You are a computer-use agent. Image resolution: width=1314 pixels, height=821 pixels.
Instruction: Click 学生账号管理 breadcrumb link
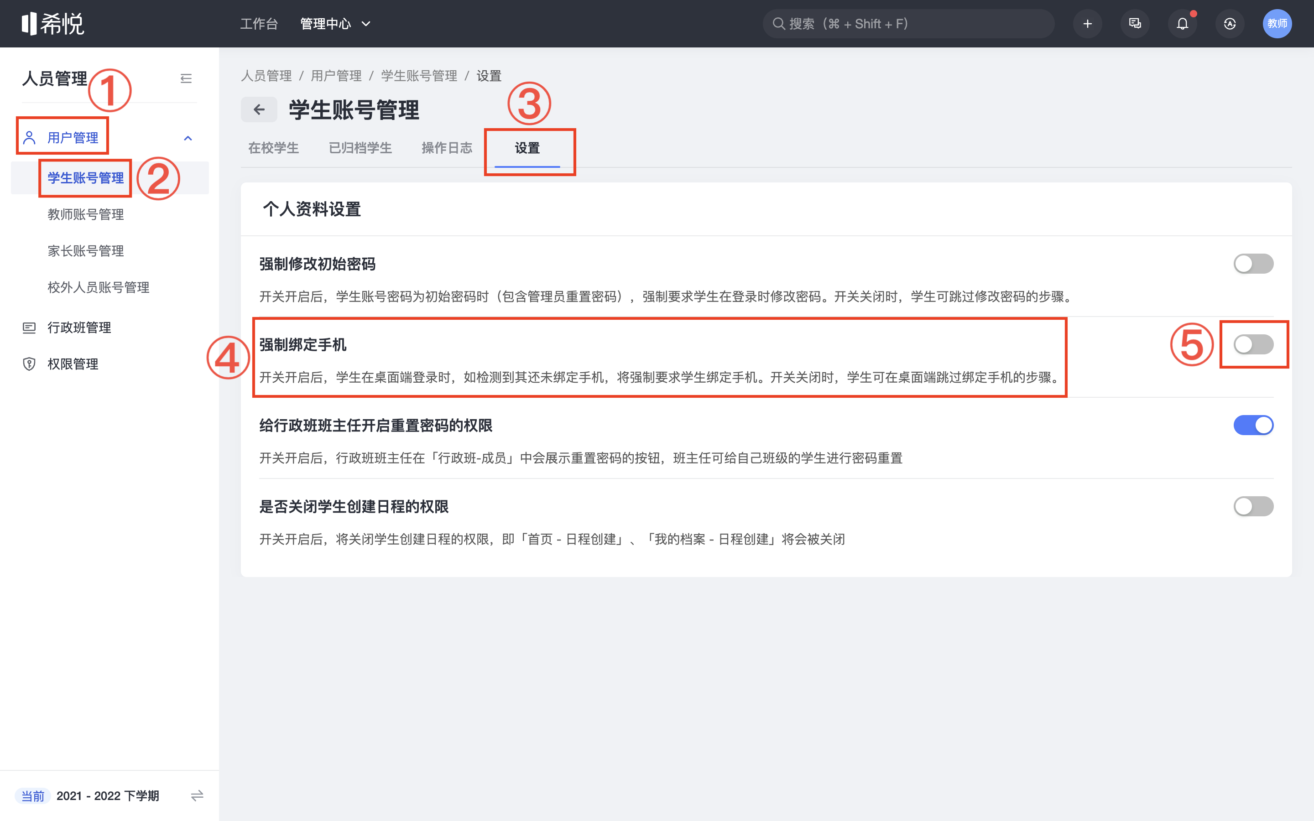pyautogui.click(x=419, y=75)
